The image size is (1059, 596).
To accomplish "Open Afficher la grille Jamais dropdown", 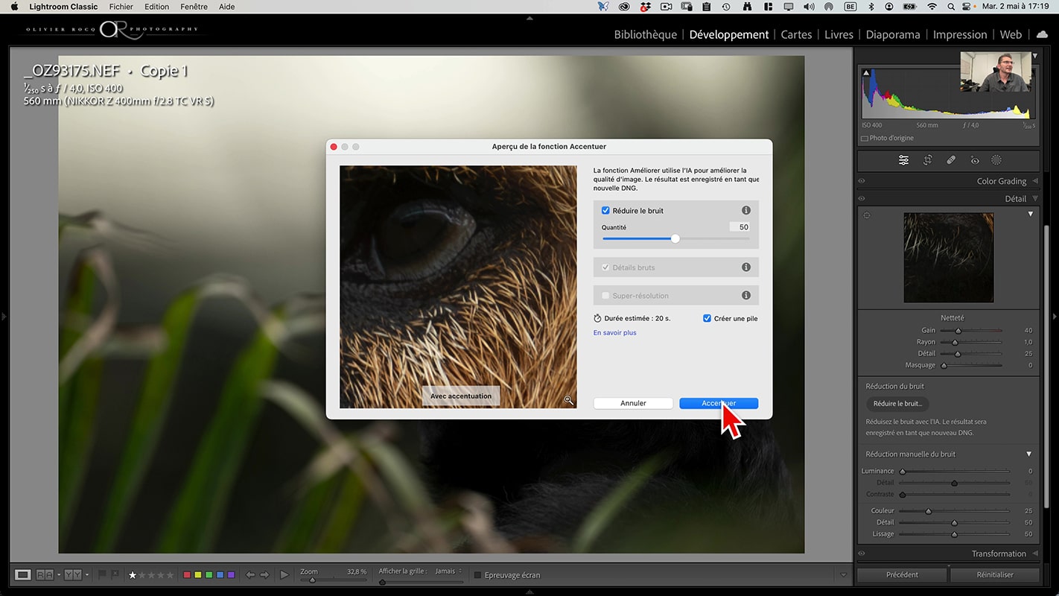I will coord(448,571).
